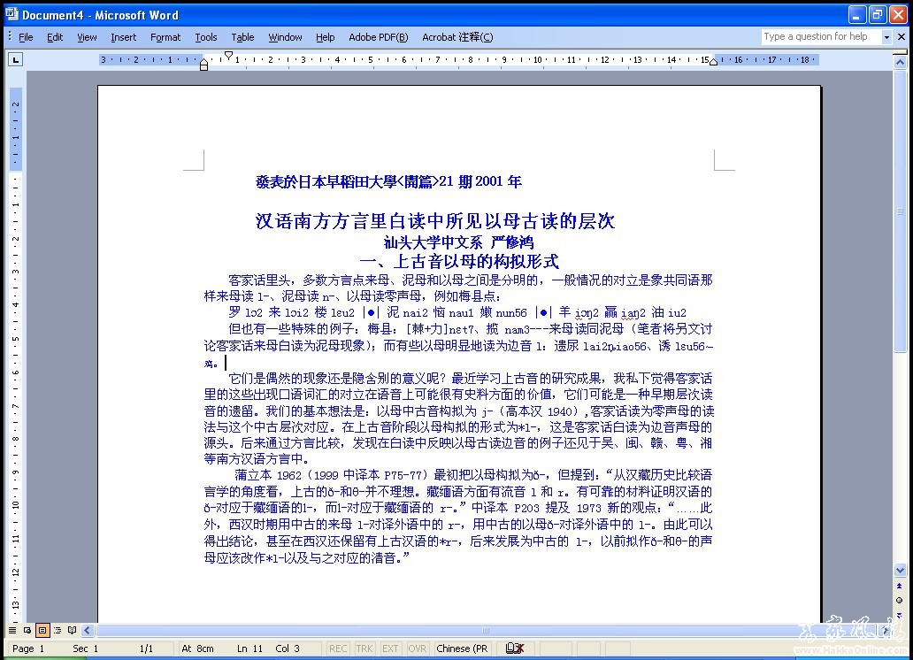Click the line beginning '發表於日本早稻田大學'
The image size is (913, 660).
pyautogui.click(x=388, y=181)
